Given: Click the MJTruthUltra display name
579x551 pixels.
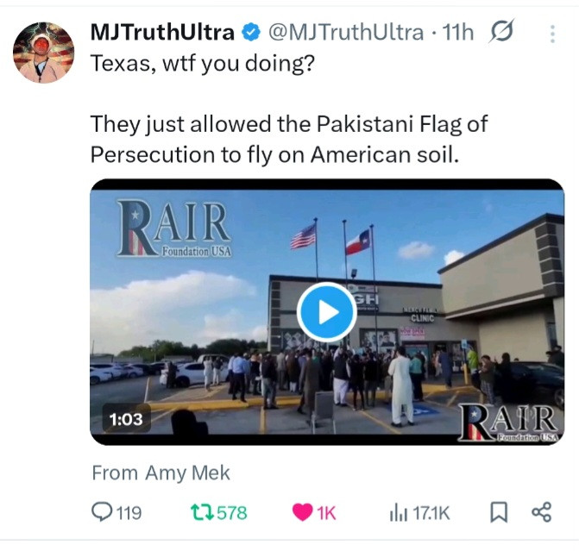Looking at the screenshot, I should pyautogui.click(x=162, y=32).
